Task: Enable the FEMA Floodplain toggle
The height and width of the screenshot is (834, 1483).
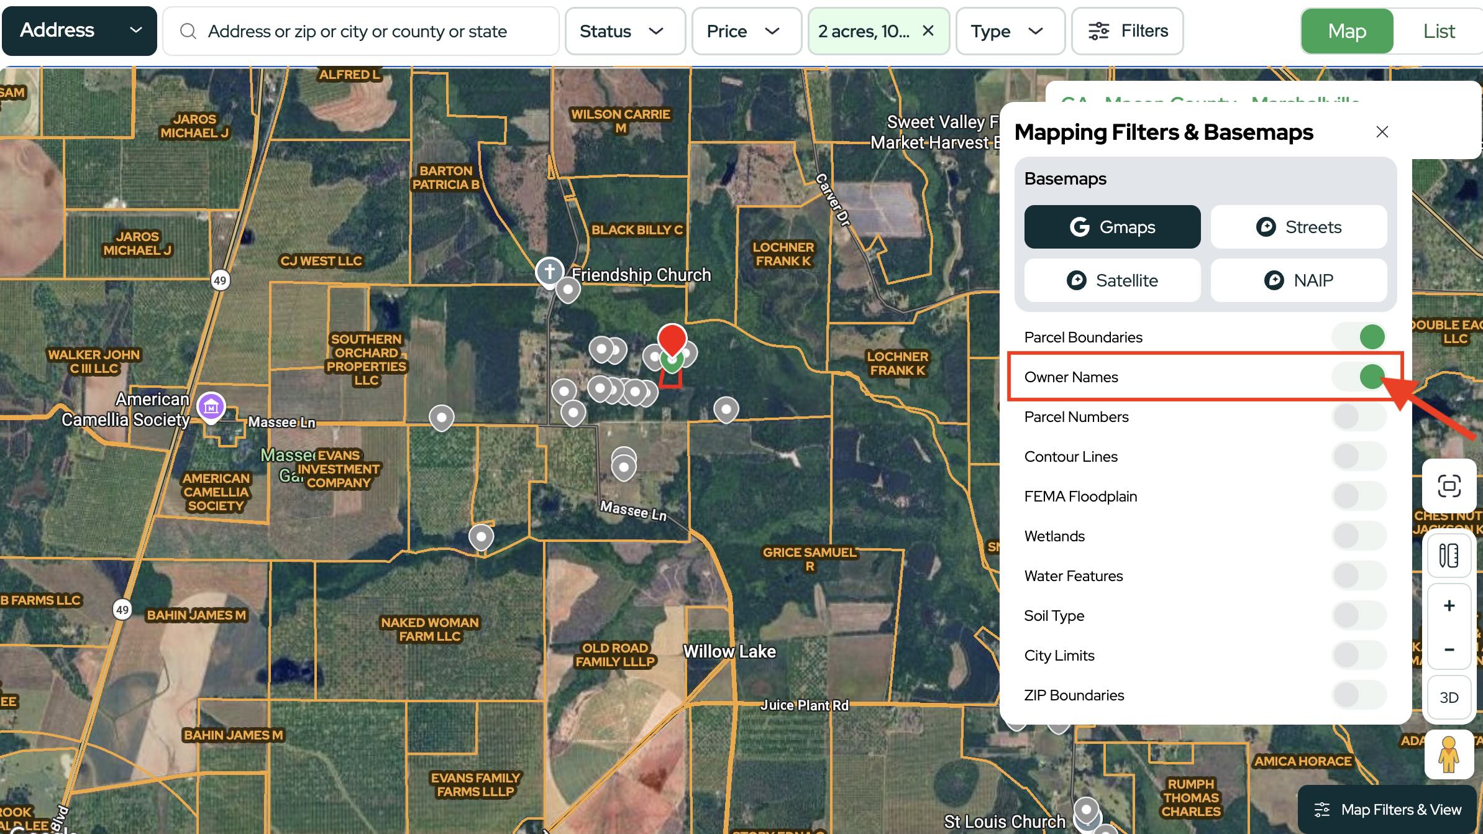Action: (1359, 496)
